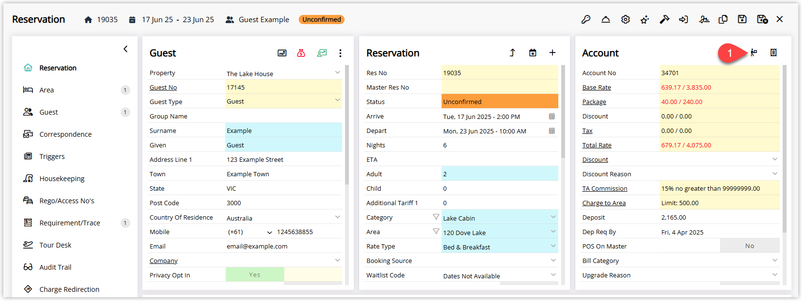Expand the Guest Type dropdown
This screenshot has width=802, height=301.
pos(337,100)
